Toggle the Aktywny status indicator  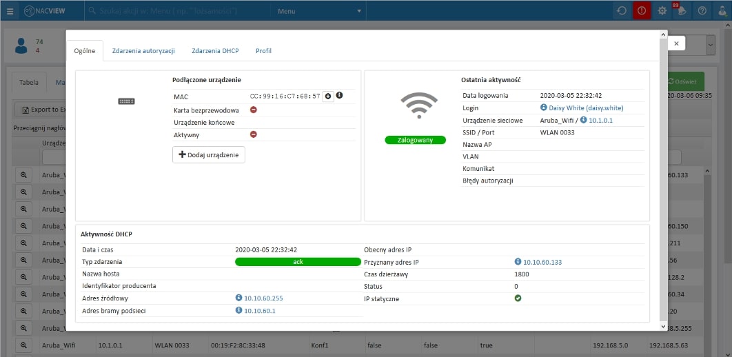pyautogui.click(x=253, y=134)
